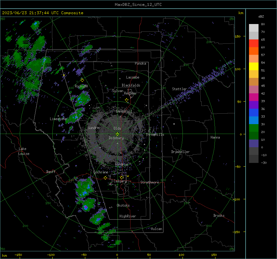
Task: Select the pink 42-45 dBZ legend swatch
Action: tap(254, 90)
